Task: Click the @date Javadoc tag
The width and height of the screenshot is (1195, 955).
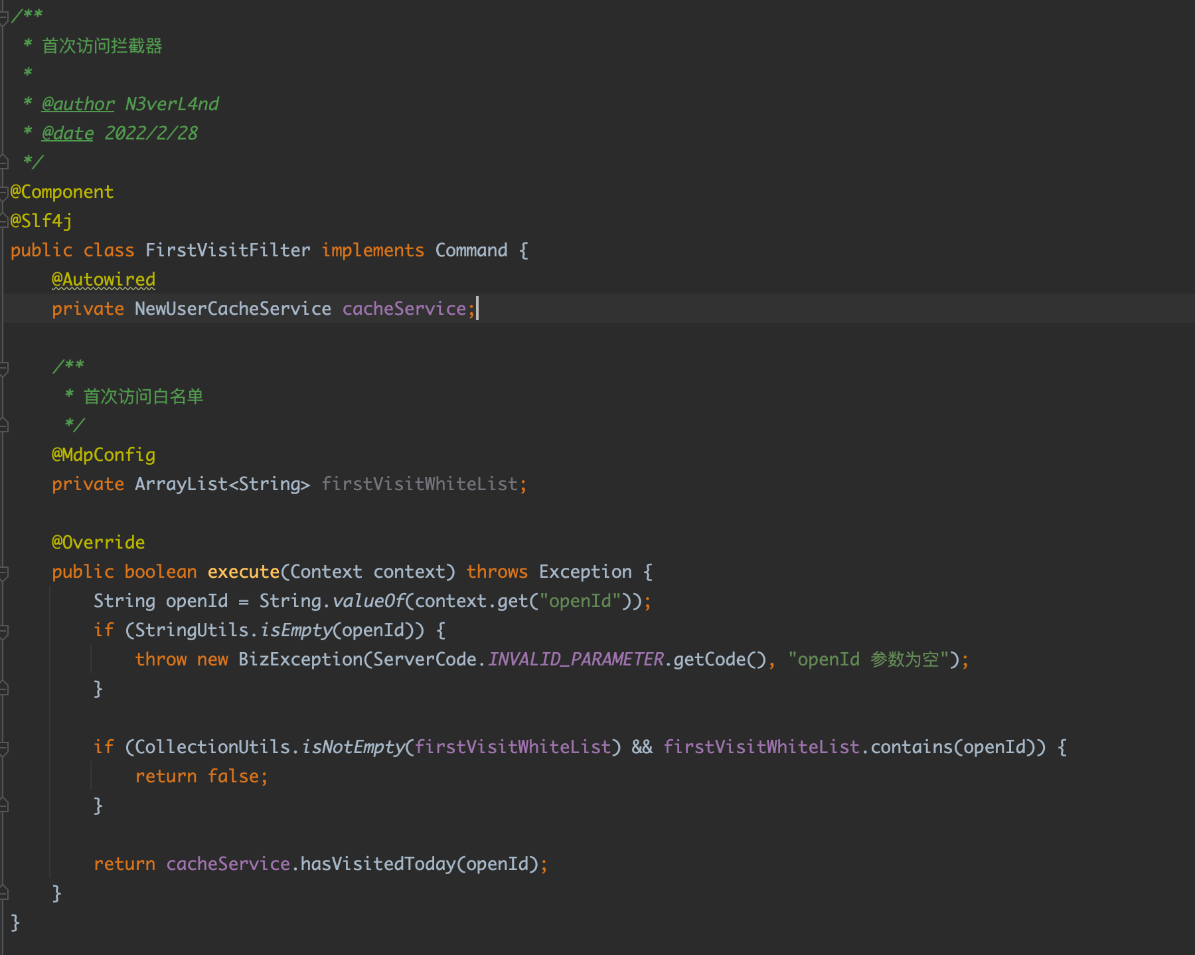Action: [x=68, y=133]
